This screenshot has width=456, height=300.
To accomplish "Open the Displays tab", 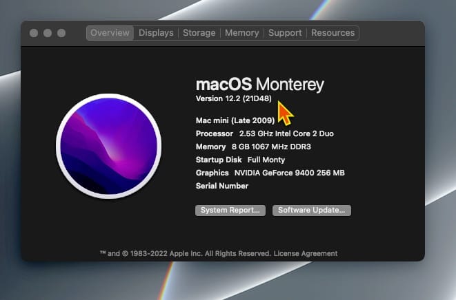I will click(156, 33).
